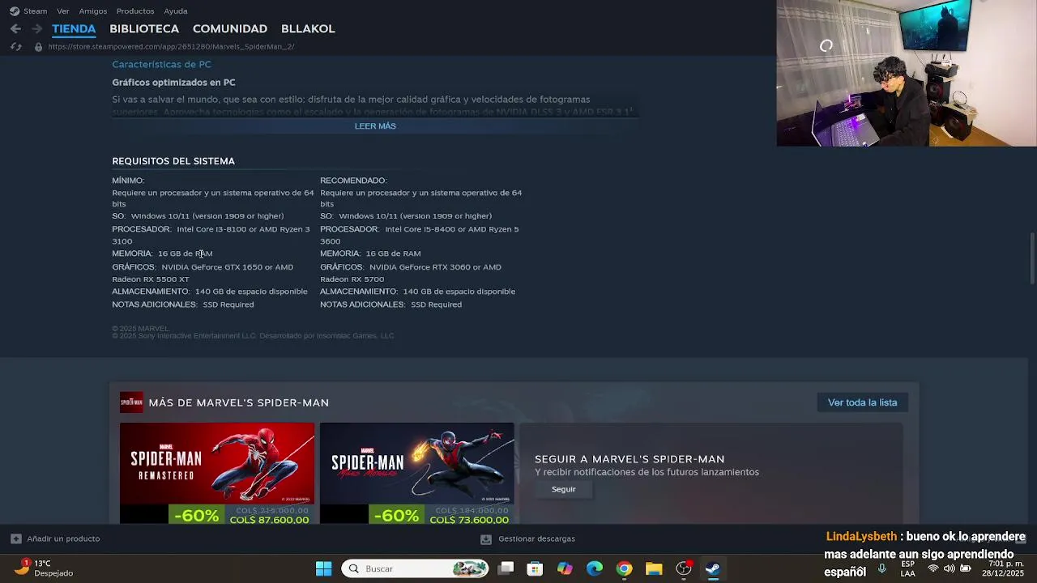Open the clock showing 7:01 p. m.
Viewport: 1037px width, 583px height.
pyautogui.click(x=1003, y=568)
